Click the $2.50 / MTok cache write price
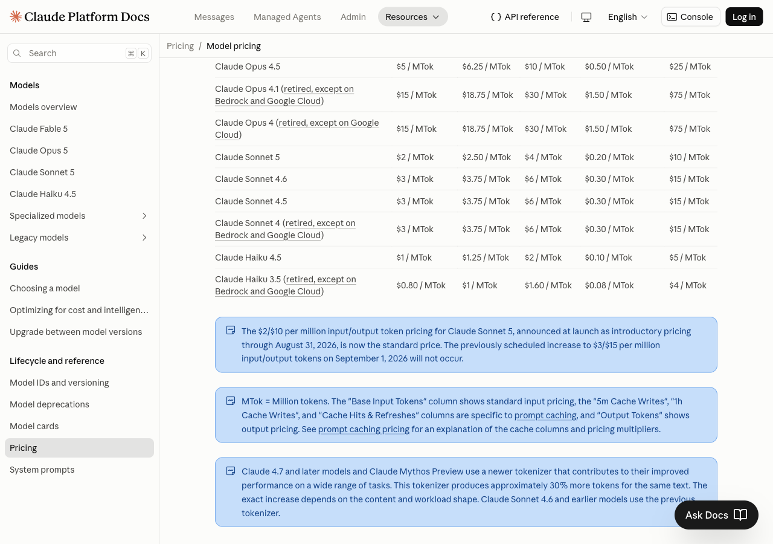Image resolution: width=773 pixels, height=544 pixels. [x=487, y=157]
